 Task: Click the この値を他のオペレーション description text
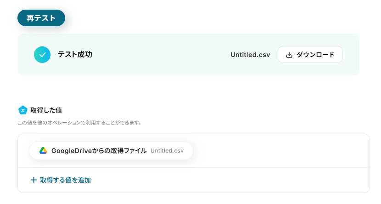click(79, 123)
